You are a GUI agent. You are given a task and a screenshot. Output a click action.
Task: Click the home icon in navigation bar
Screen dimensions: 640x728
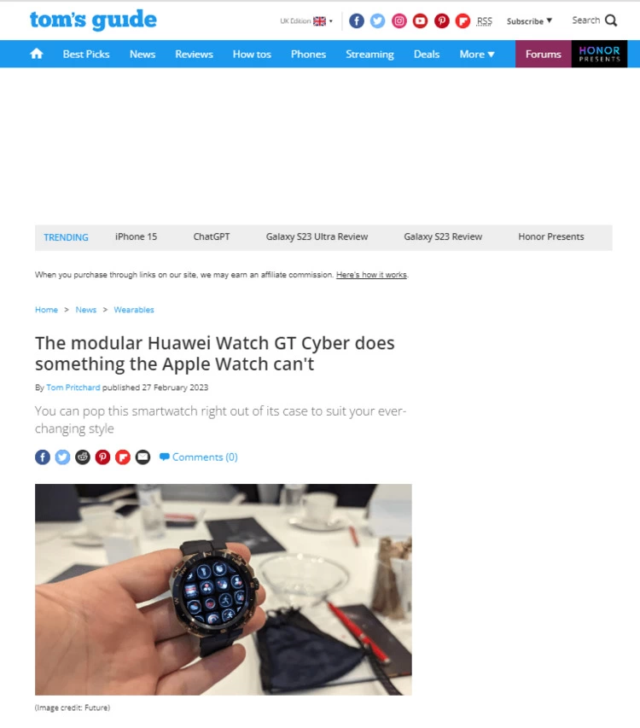(36, 54)
